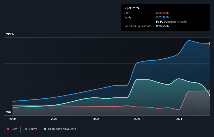Viewport: 214px width, 137px height.
Task: Select the Equity endpoint marker on chart
Action: pyautogui.click(x=210, y=43)
